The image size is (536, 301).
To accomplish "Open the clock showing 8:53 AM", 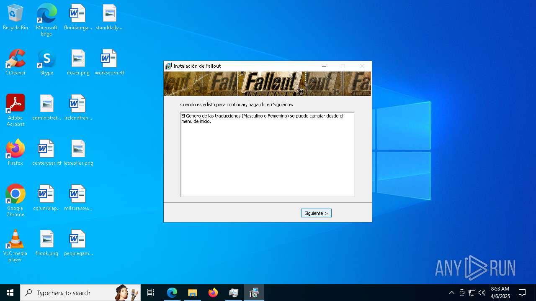I will tap(500, 293).
